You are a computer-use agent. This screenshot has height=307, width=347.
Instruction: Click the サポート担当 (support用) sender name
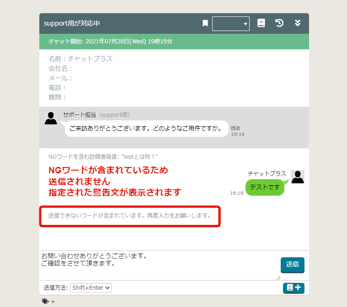pos(96,115)
